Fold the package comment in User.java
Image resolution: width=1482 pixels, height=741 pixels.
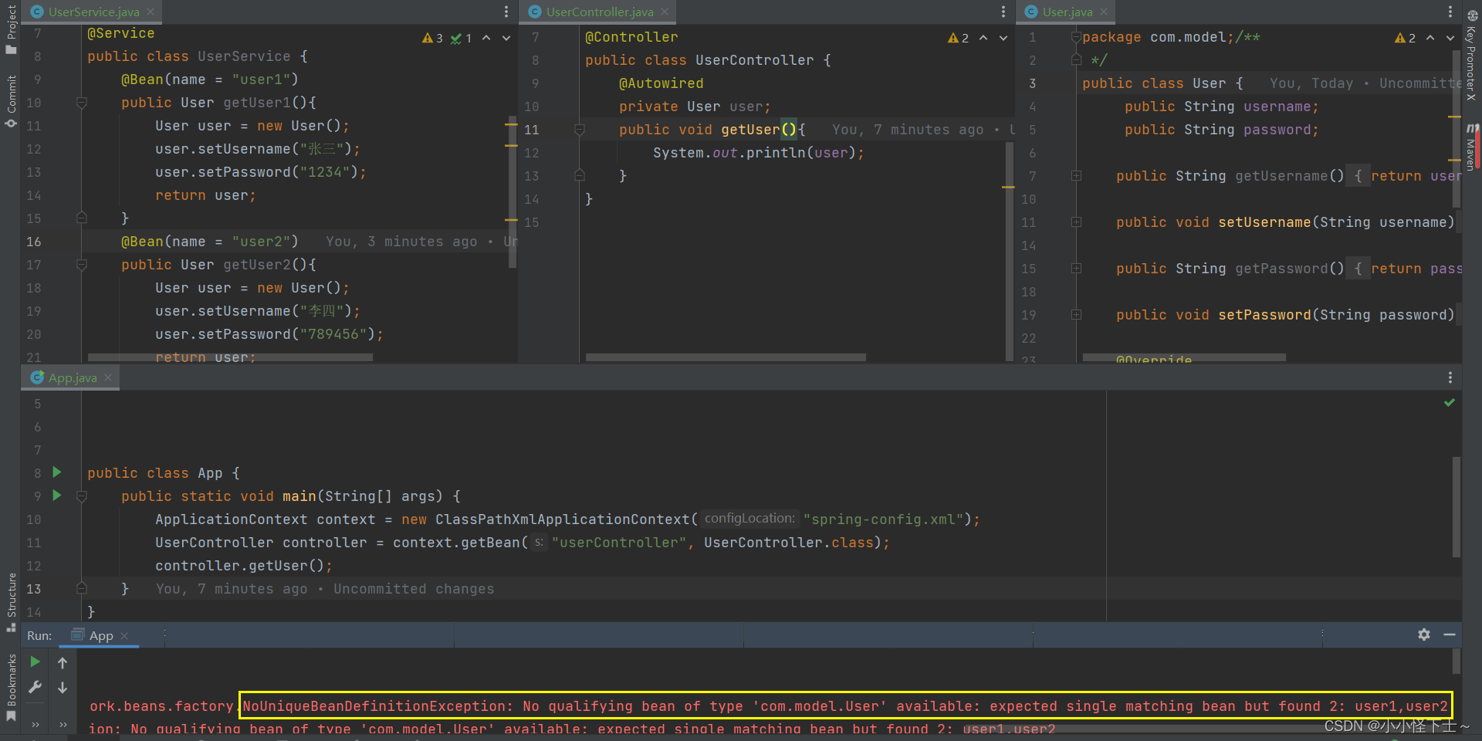click(1076, 37)
